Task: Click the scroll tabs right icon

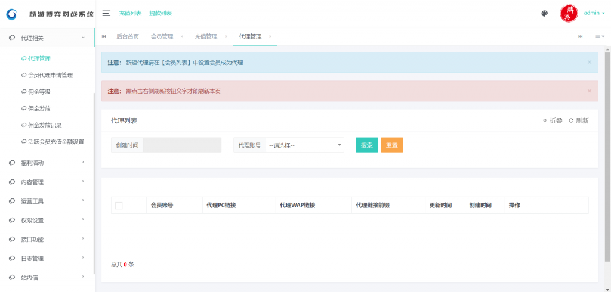Action: (580, 36)
